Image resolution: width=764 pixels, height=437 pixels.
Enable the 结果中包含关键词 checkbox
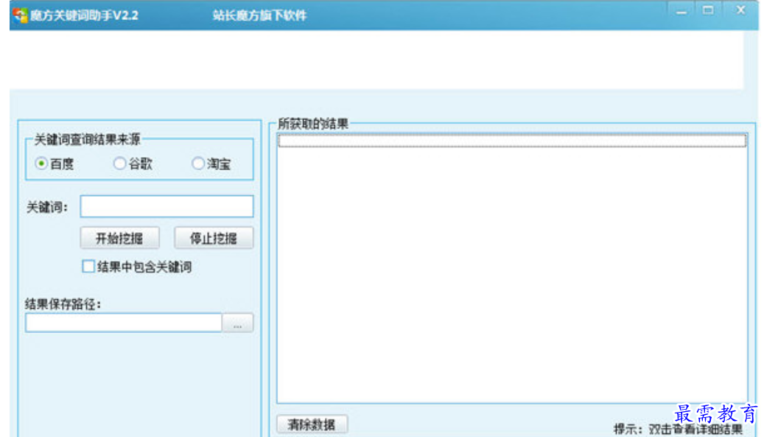(x=88, y=267)
